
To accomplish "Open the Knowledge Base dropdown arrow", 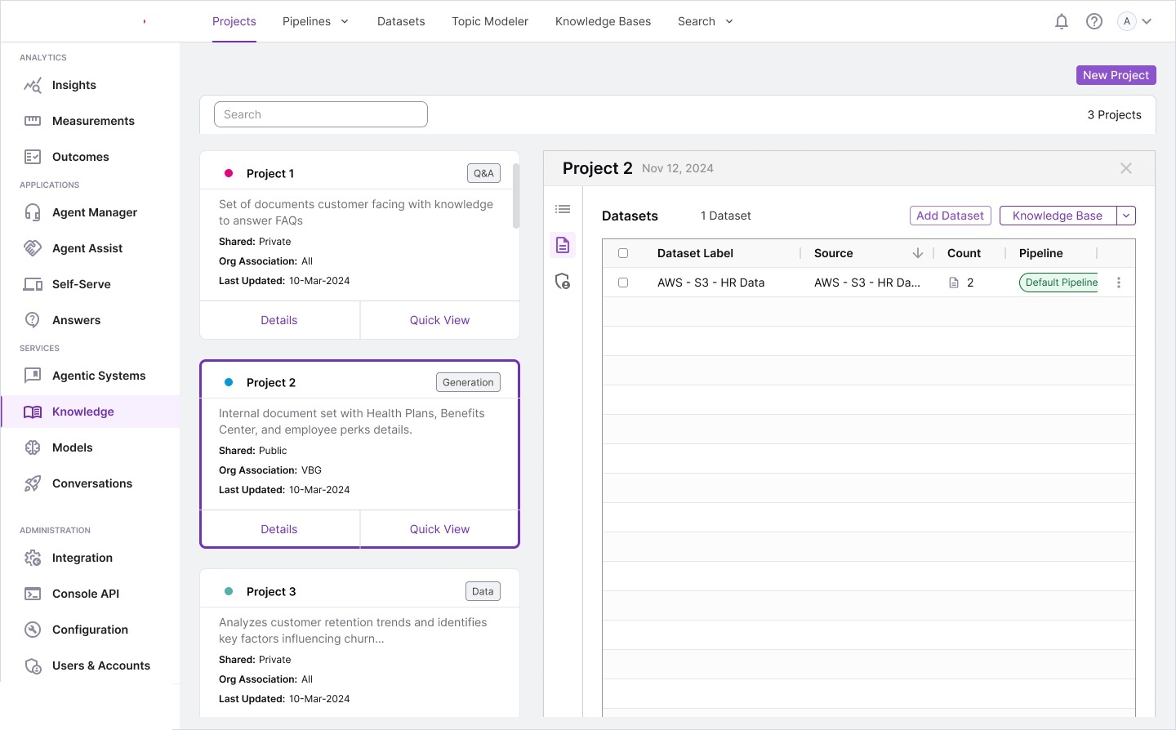I will 1126,216.
